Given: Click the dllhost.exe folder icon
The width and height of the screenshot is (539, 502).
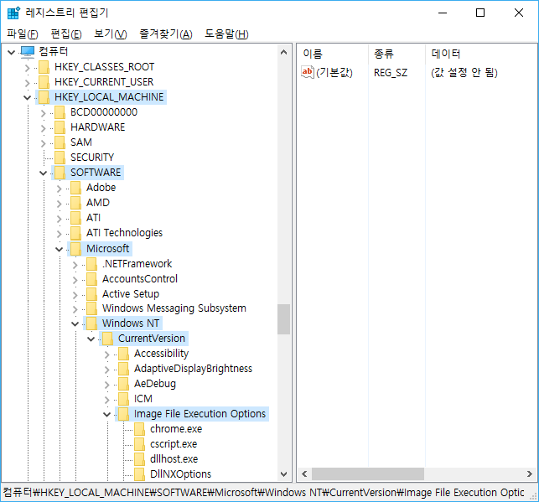Looking at the screenshot, I should point(139,460).
